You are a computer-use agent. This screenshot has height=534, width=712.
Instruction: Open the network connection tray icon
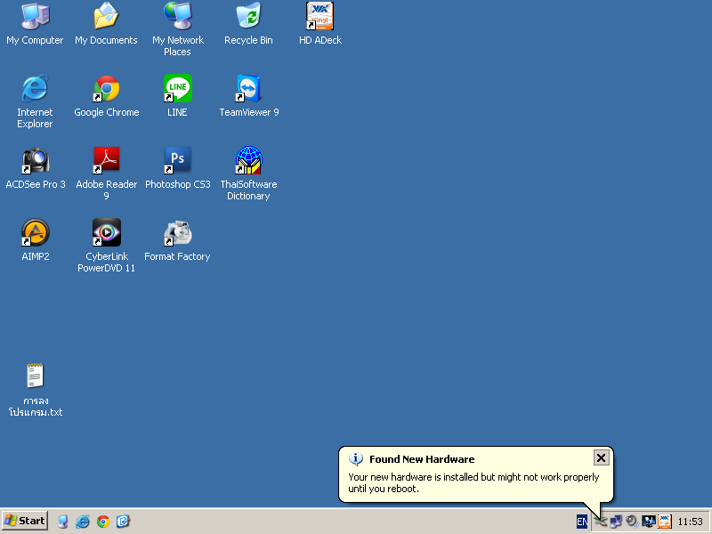coord(616,522)
